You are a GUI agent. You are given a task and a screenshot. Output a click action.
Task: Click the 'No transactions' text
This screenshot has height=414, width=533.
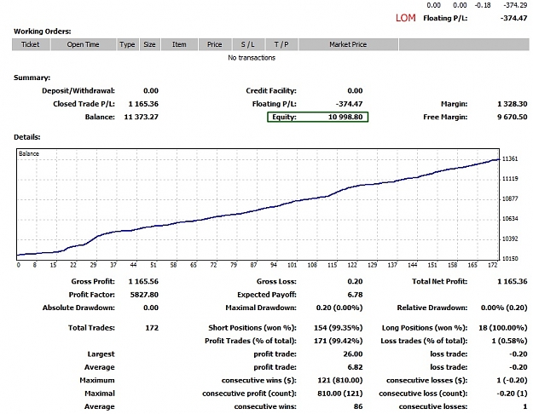coord(252,58)
